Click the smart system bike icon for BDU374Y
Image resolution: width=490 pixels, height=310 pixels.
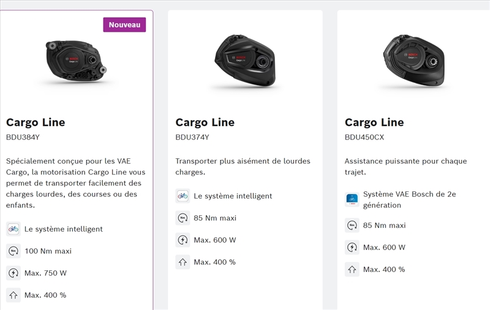183,196
